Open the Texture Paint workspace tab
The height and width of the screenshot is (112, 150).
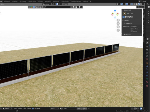tap(32, 2)
